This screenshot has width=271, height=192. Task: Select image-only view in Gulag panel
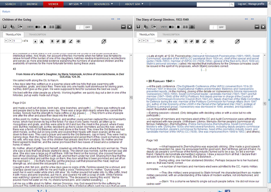click(x=45, y=27)
